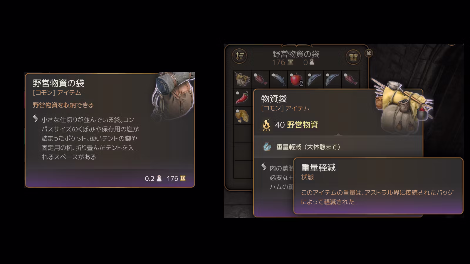The width and height of the screenshot is (470, 264).
Task: Pick the red fish beside the supply pack
Action: (x=261, y=79)
